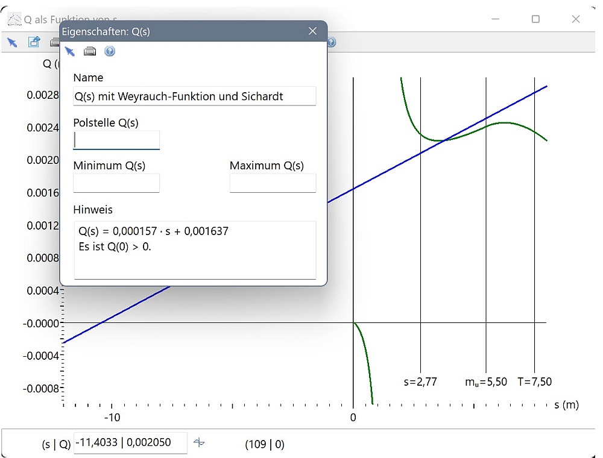603x458 pixels.
Task: Print from the Eigenschaften dialog toolbar
Action: 90,51
